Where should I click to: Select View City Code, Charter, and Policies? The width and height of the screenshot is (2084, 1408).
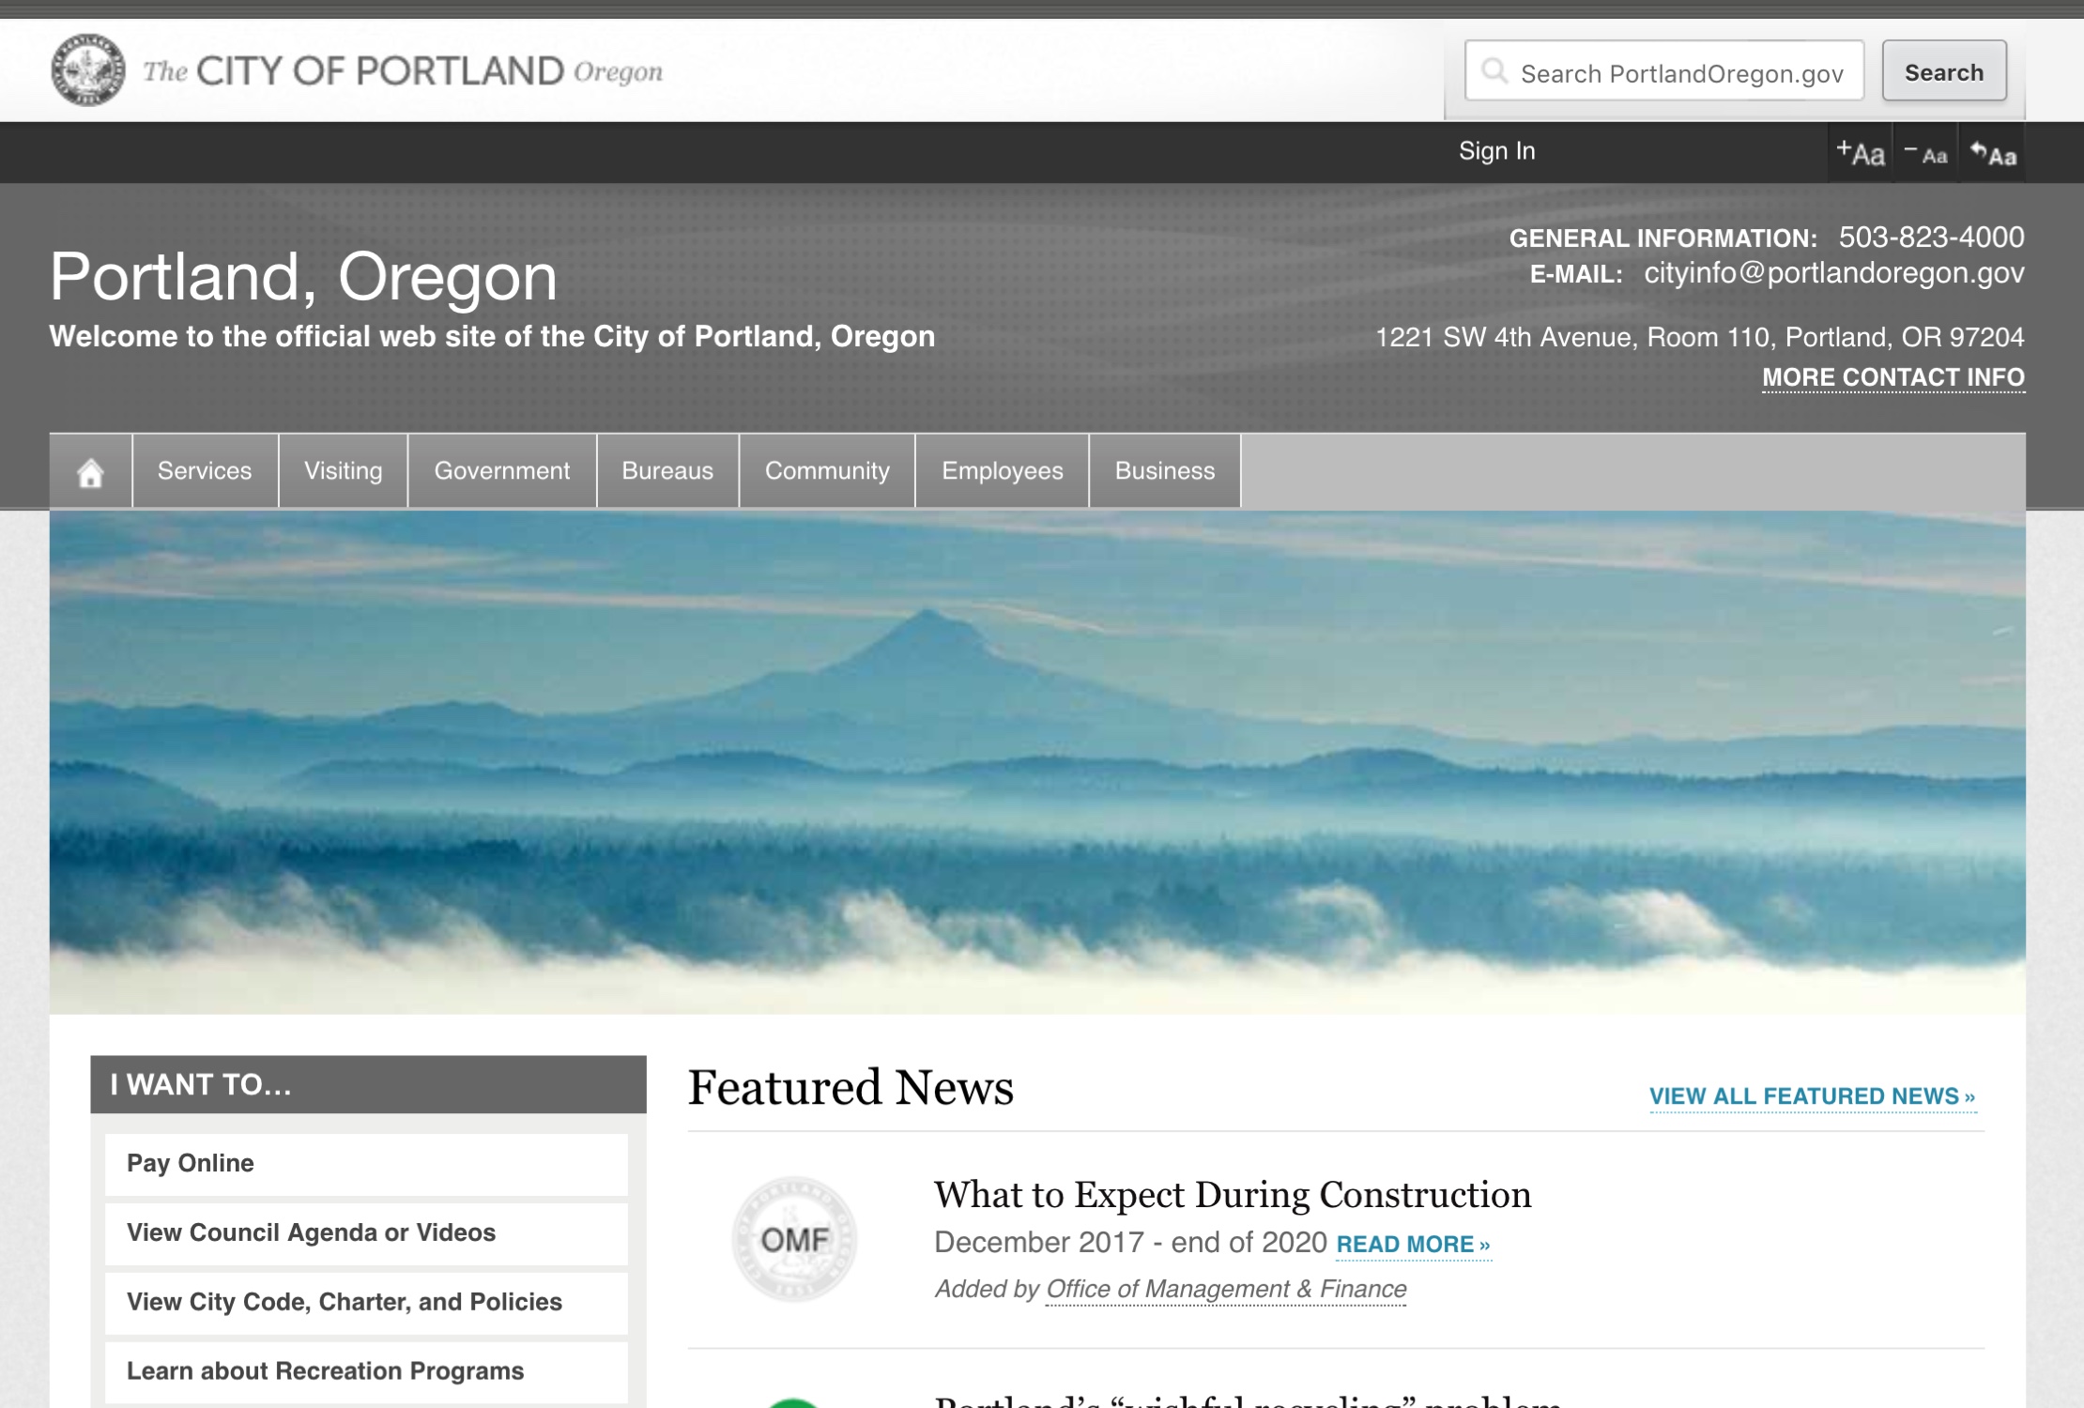point(366,1303)
